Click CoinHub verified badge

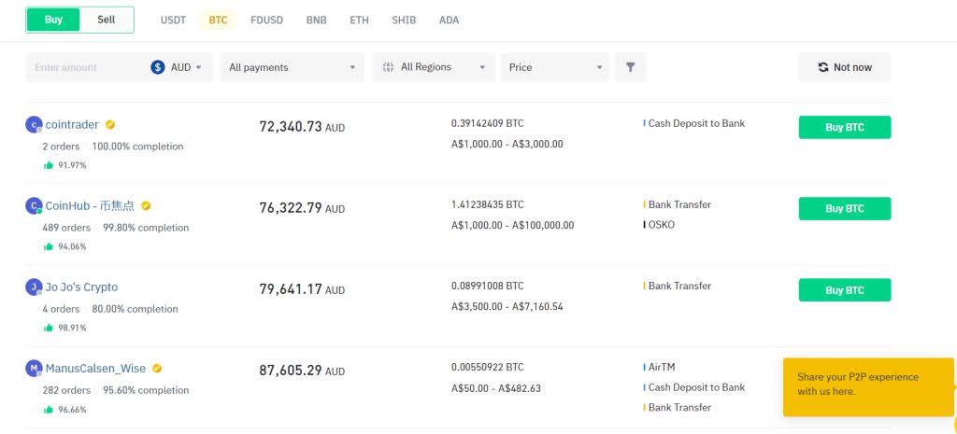point(146,206)
